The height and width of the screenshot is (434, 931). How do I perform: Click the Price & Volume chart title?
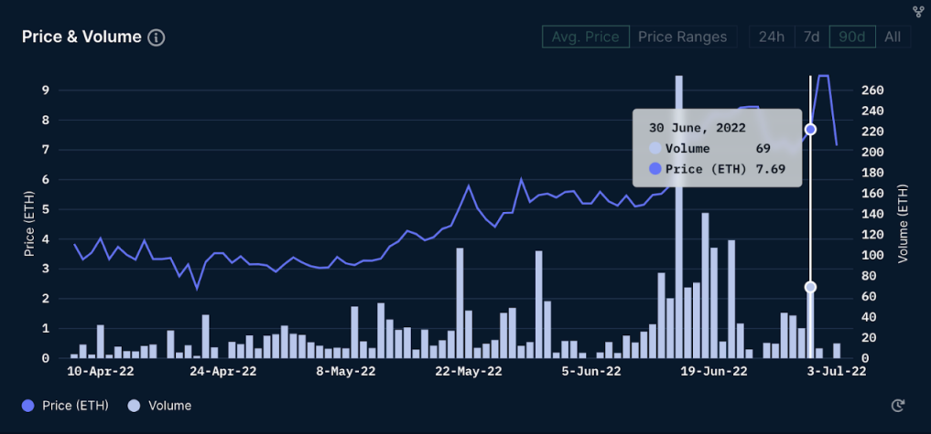click(x=81, y=37)
